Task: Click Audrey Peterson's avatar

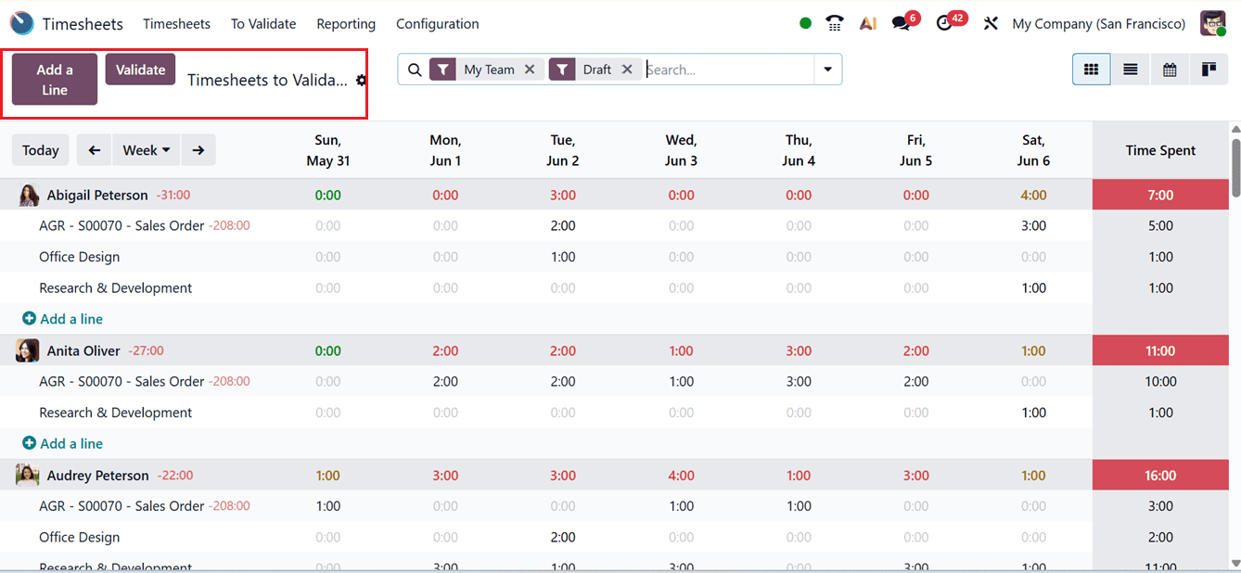Action: tap(27, 475)
